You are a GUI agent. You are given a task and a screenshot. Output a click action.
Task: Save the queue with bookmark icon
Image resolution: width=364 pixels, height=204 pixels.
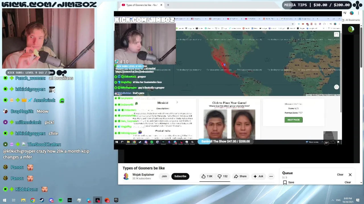point(288,182)
